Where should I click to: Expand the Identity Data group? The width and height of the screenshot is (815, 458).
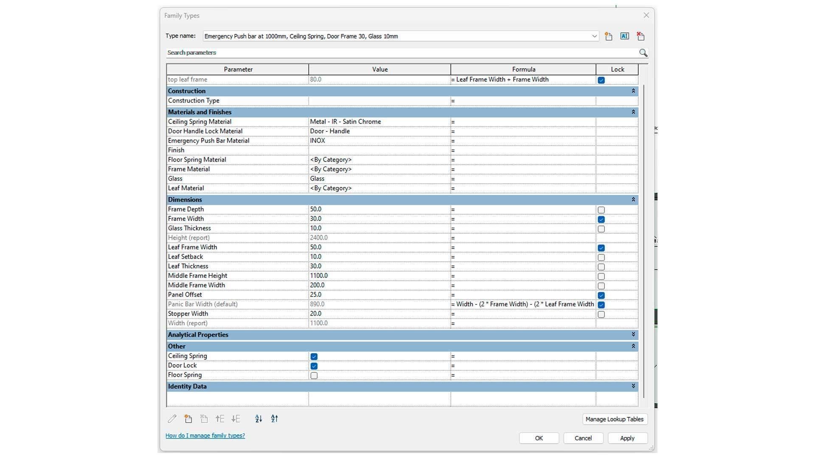633,386
